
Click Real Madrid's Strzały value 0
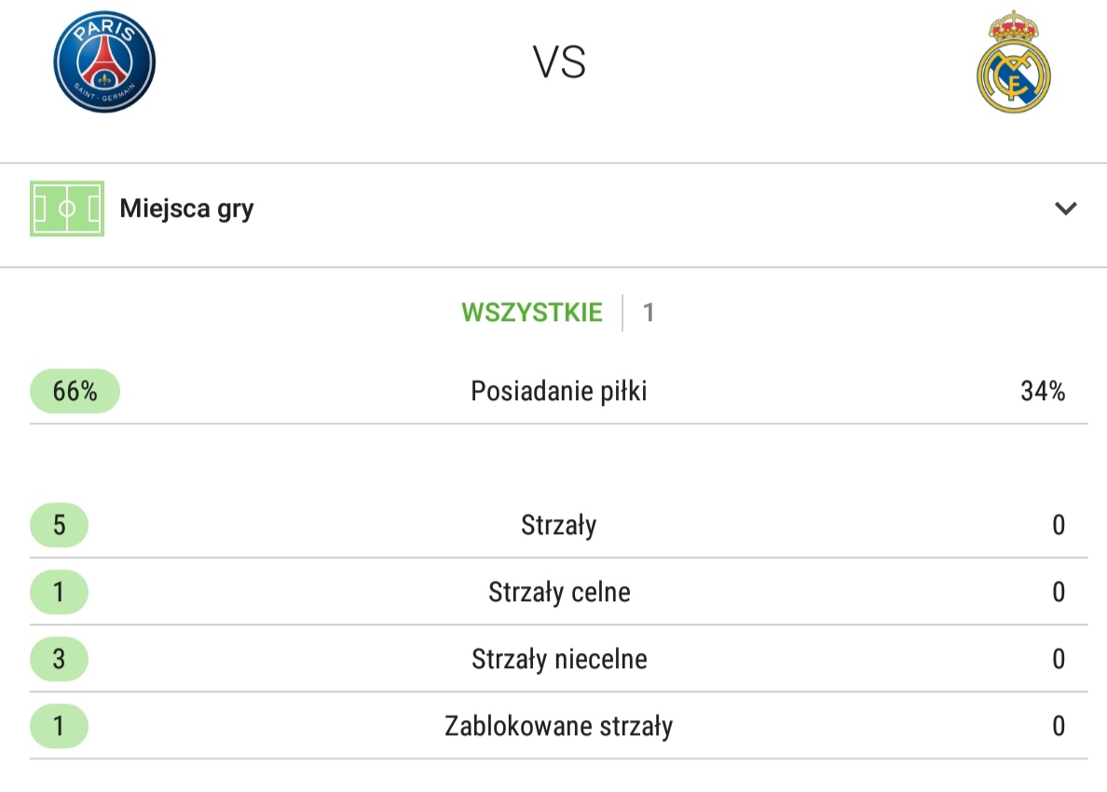pyautogui.click(x=1059, y=525)
